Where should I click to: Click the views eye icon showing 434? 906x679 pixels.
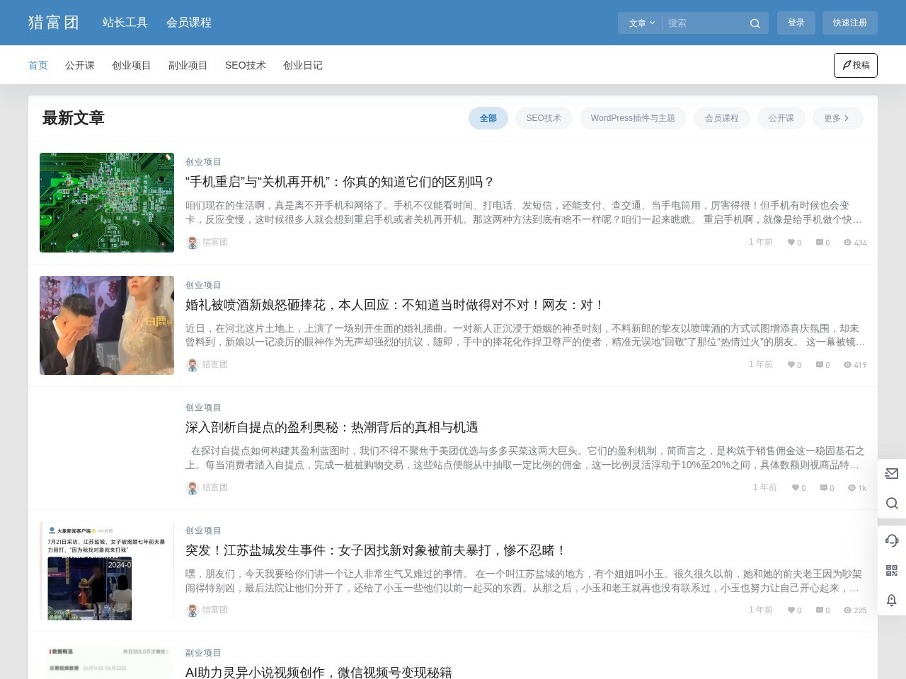[x=847, y=243]
